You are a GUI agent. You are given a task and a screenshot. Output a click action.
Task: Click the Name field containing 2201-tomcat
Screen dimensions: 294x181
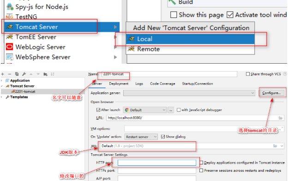(169, 74)
